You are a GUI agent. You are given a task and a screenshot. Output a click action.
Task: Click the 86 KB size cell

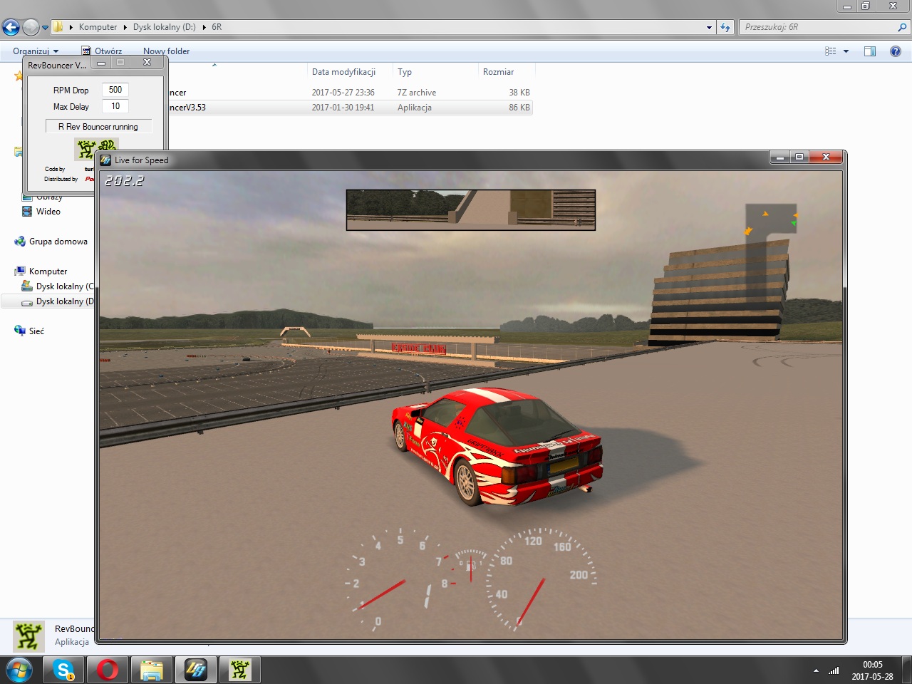tap(519, 108)
